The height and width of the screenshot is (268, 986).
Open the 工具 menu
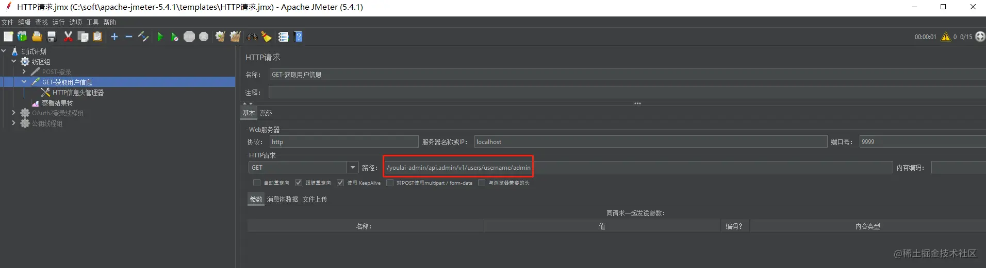point(92,22)
